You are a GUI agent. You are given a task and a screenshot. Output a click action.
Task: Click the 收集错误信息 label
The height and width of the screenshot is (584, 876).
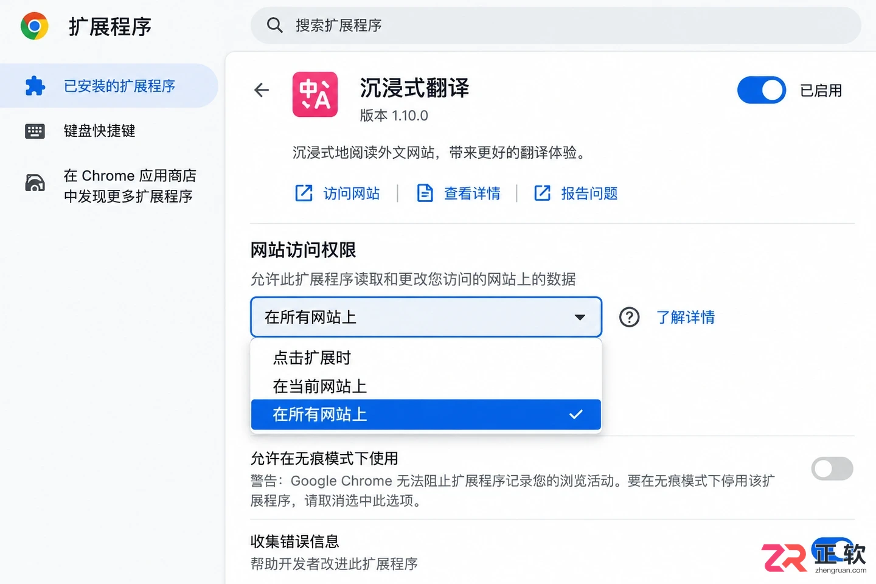tap(295, 541)
